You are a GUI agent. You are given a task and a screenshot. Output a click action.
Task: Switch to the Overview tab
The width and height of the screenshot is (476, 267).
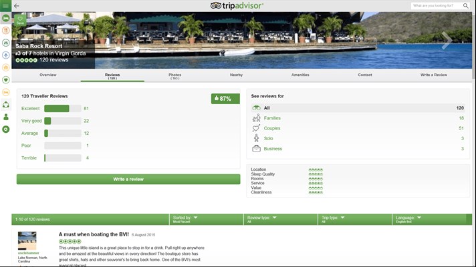[48, 75]
